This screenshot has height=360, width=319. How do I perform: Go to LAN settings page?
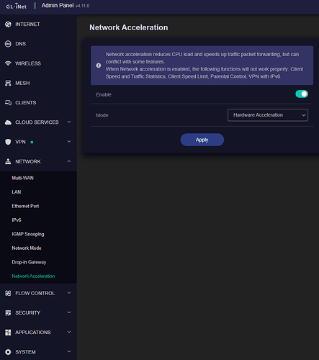coord(17,192)
